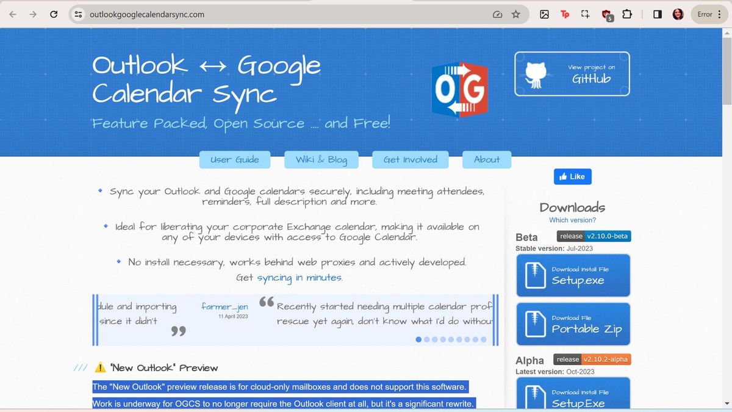Select the first testimonial carousel dot
This screenshot has width=732, height=412.
coord(418,339)
